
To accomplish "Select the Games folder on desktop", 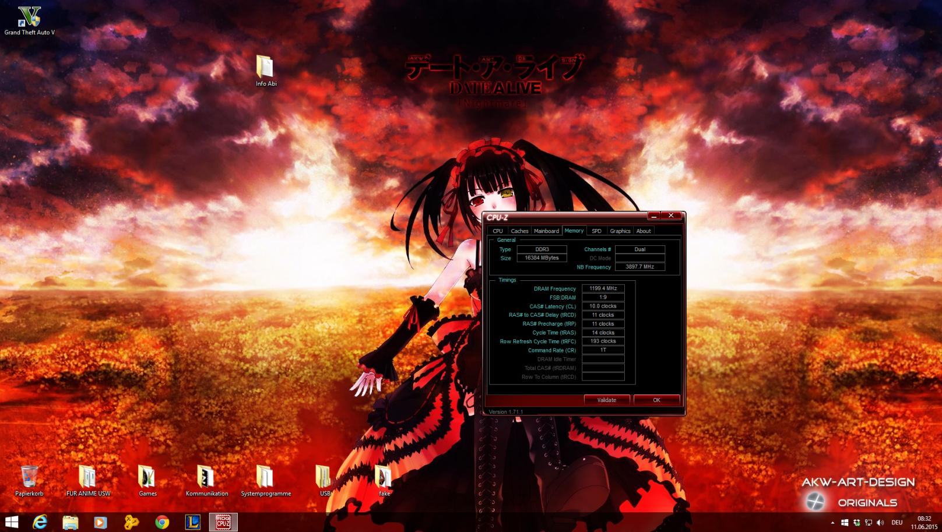I will pos(147,481).
